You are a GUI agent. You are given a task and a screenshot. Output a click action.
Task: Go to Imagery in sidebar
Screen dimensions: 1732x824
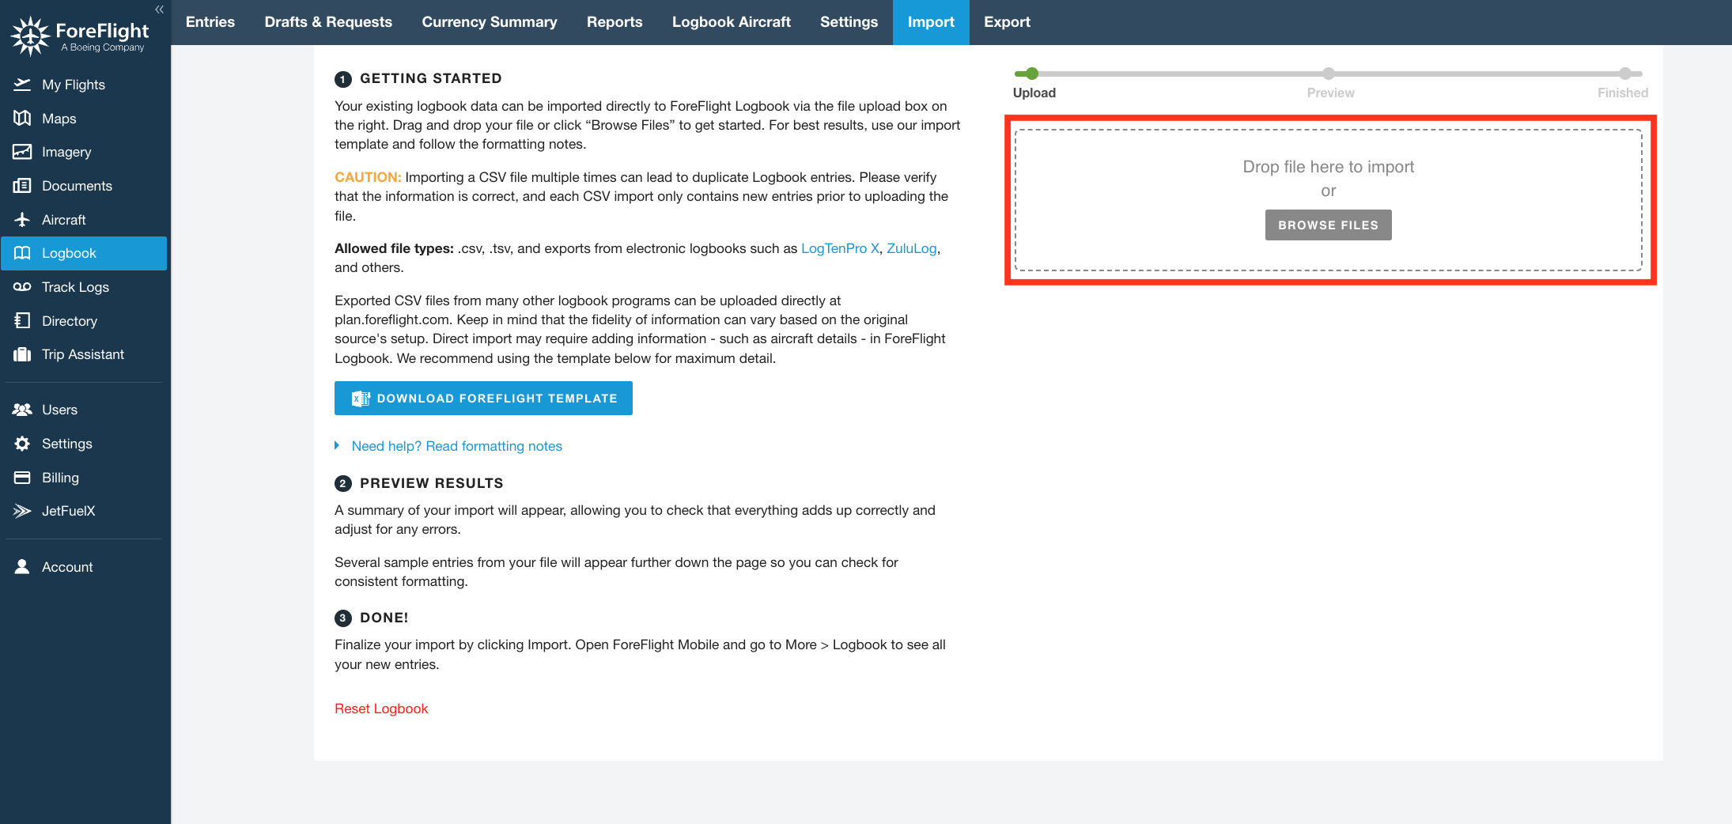[x=84, y=152]
